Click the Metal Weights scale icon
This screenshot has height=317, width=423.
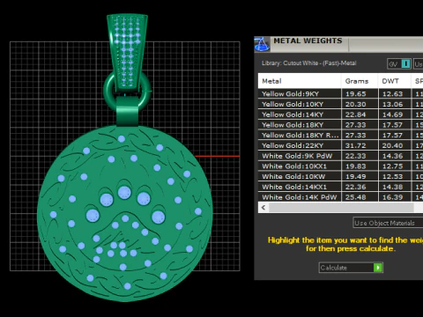(262, 44)
